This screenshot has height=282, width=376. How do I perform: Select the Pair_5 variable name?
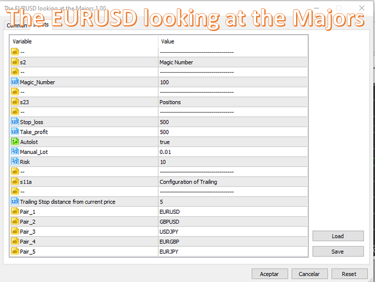click(28, 252)
